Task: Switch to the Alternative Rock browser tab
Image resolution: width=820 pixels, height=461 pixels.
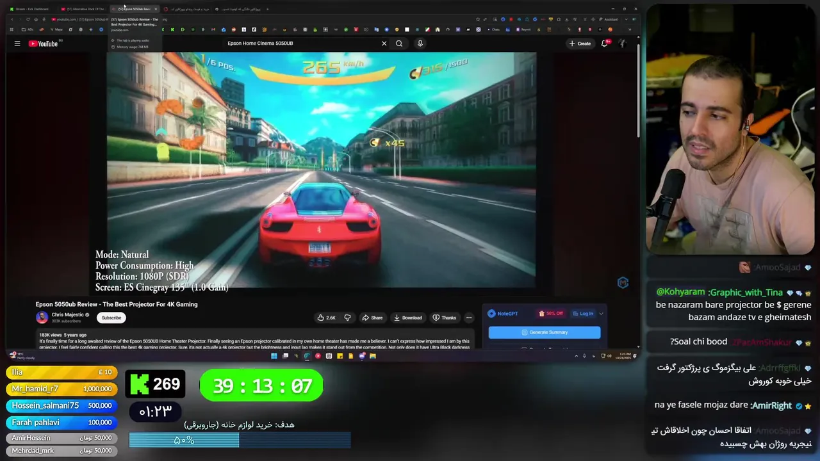Action: [x=83, y=9]
